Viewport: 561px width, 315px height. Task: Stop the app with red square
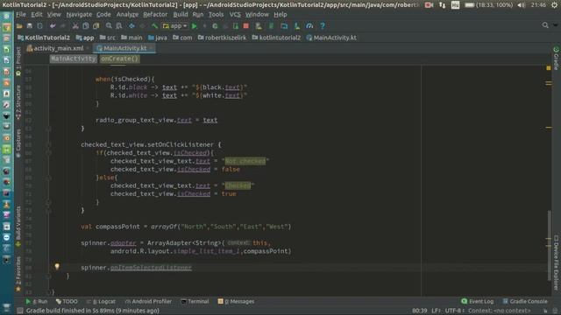pos(245,25)
